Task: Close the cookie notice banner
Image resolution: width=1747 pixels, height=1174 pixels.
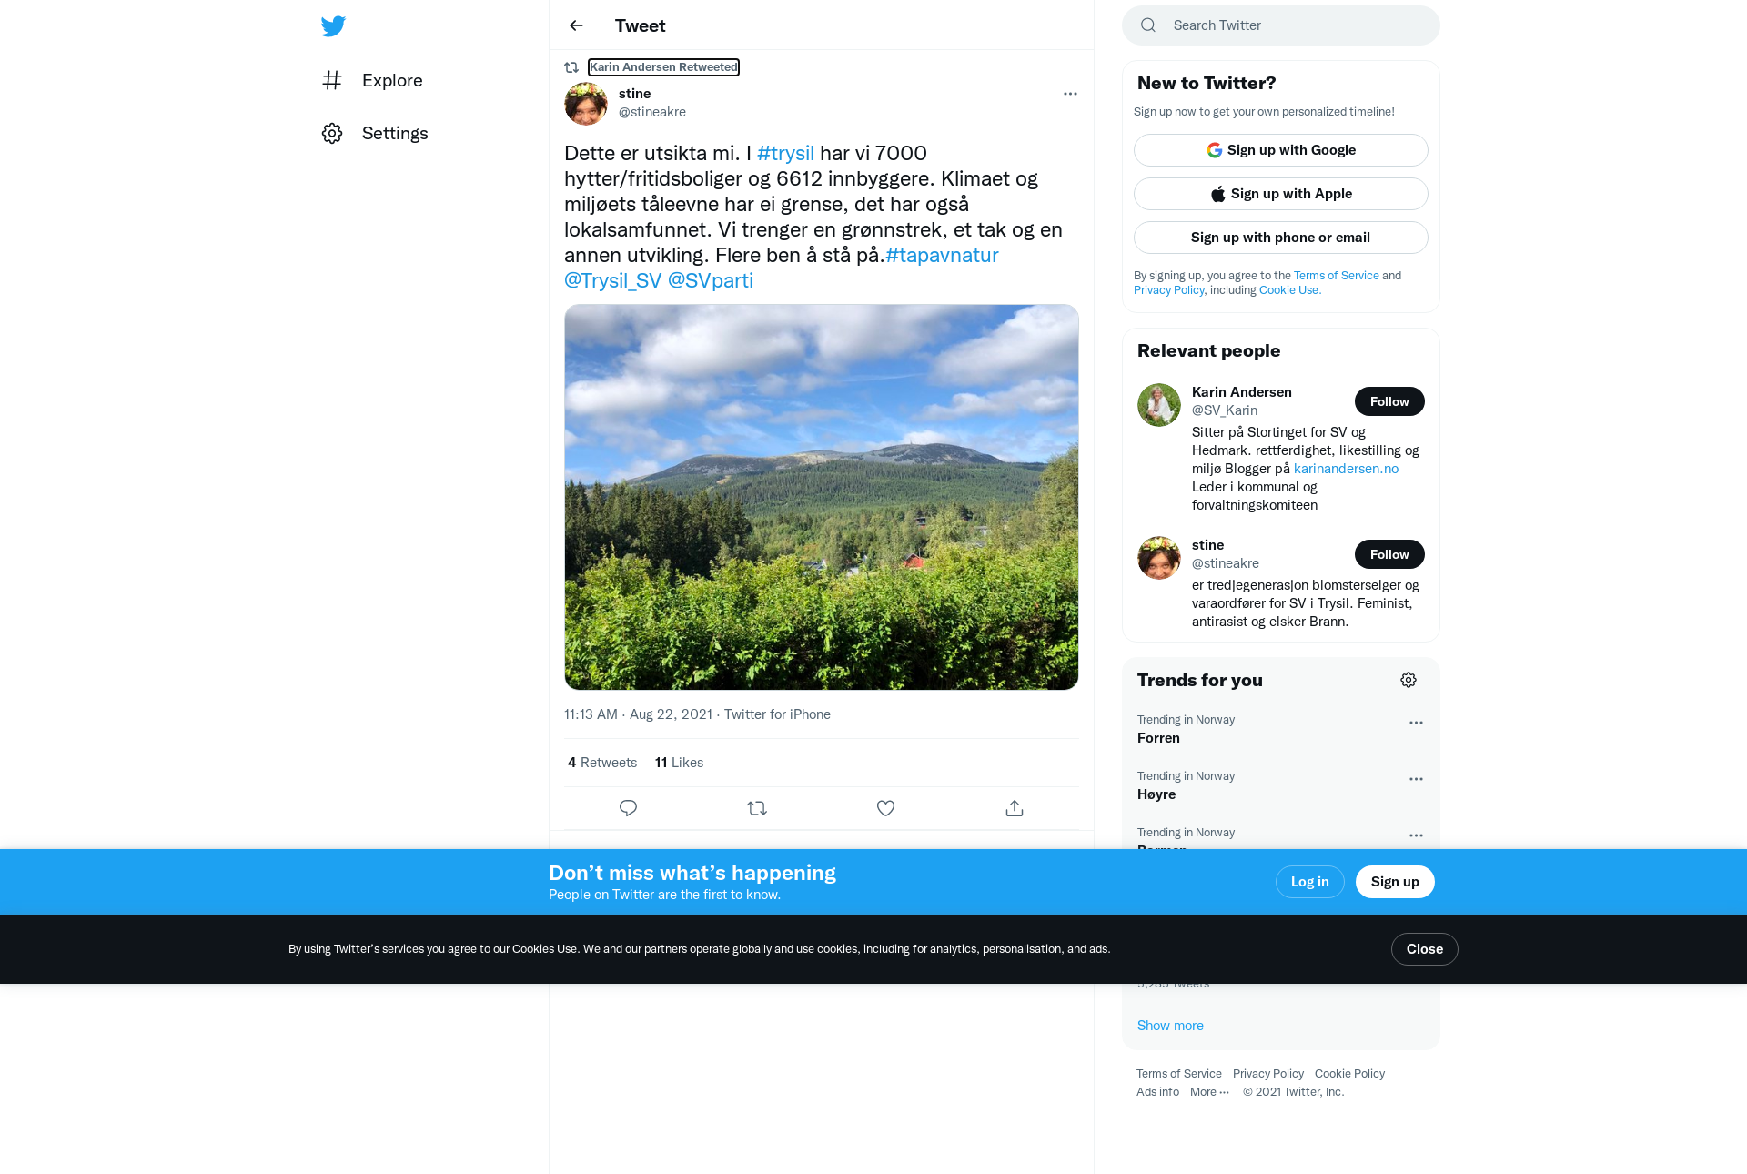Action: [1425, 949]
